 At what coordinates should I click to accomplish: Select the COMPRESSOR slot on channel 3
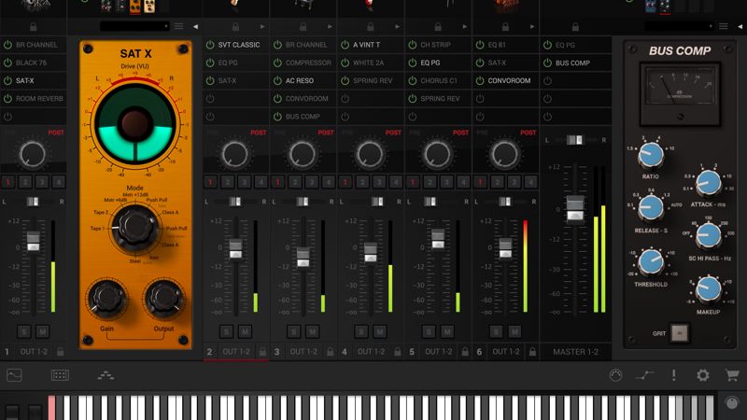coord(303,63)
